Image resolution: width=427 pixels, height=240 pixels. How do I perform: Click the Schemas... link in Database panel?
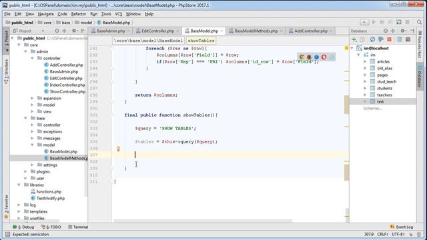(372, 108)
